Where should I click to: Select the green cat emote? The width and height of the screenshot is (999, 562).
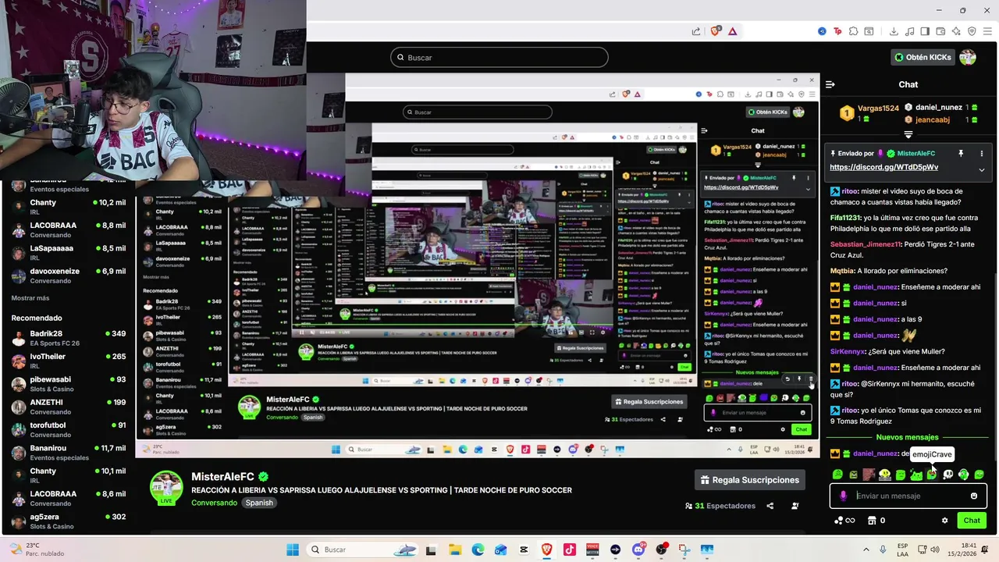pyautogui.click(x=916, y=474)
